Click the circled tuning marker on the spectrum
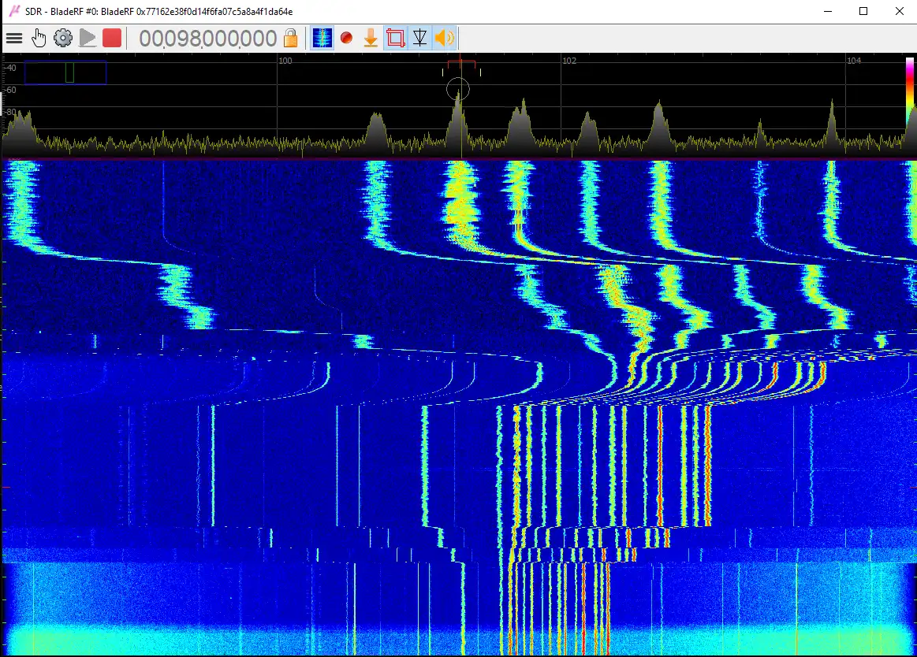This screenshot has height=657, width=917. point(458,90)
